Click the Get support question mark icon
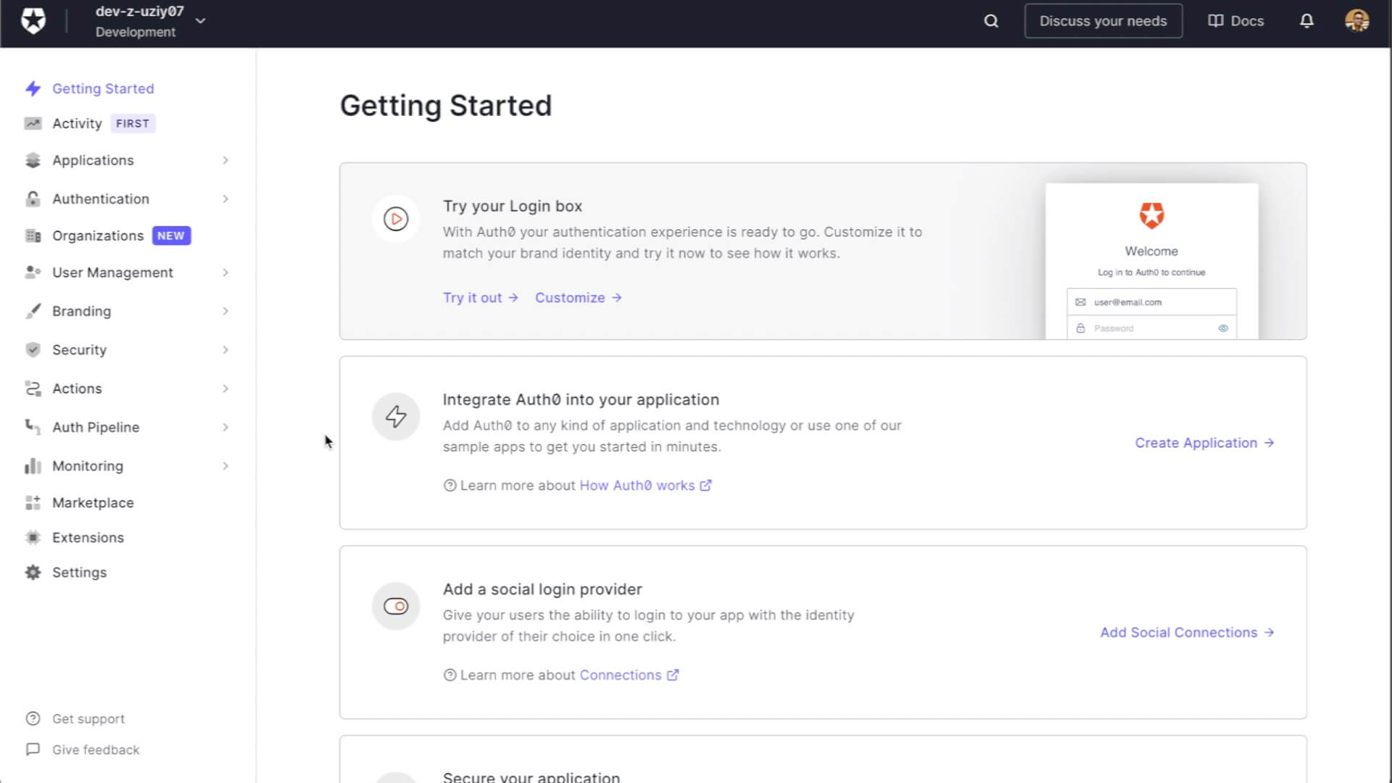The width and height of the screenshot is (1392, 783). [33, 718]
